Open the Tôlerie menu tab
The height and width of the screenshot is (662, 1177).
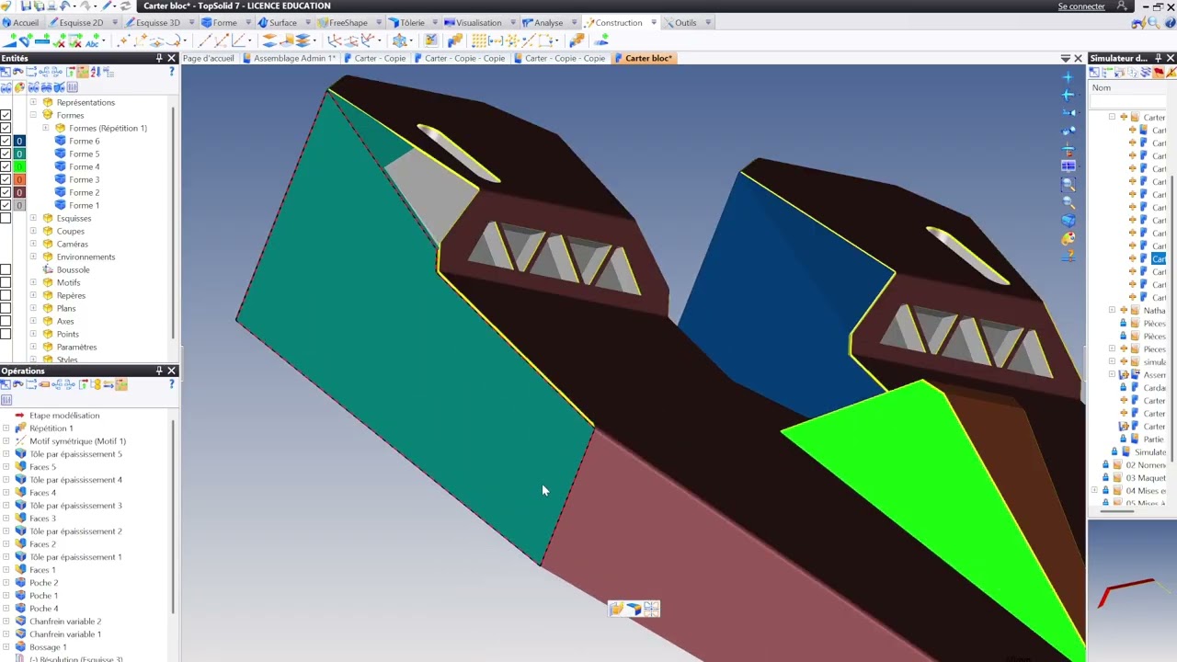click(x=406, y=22)
